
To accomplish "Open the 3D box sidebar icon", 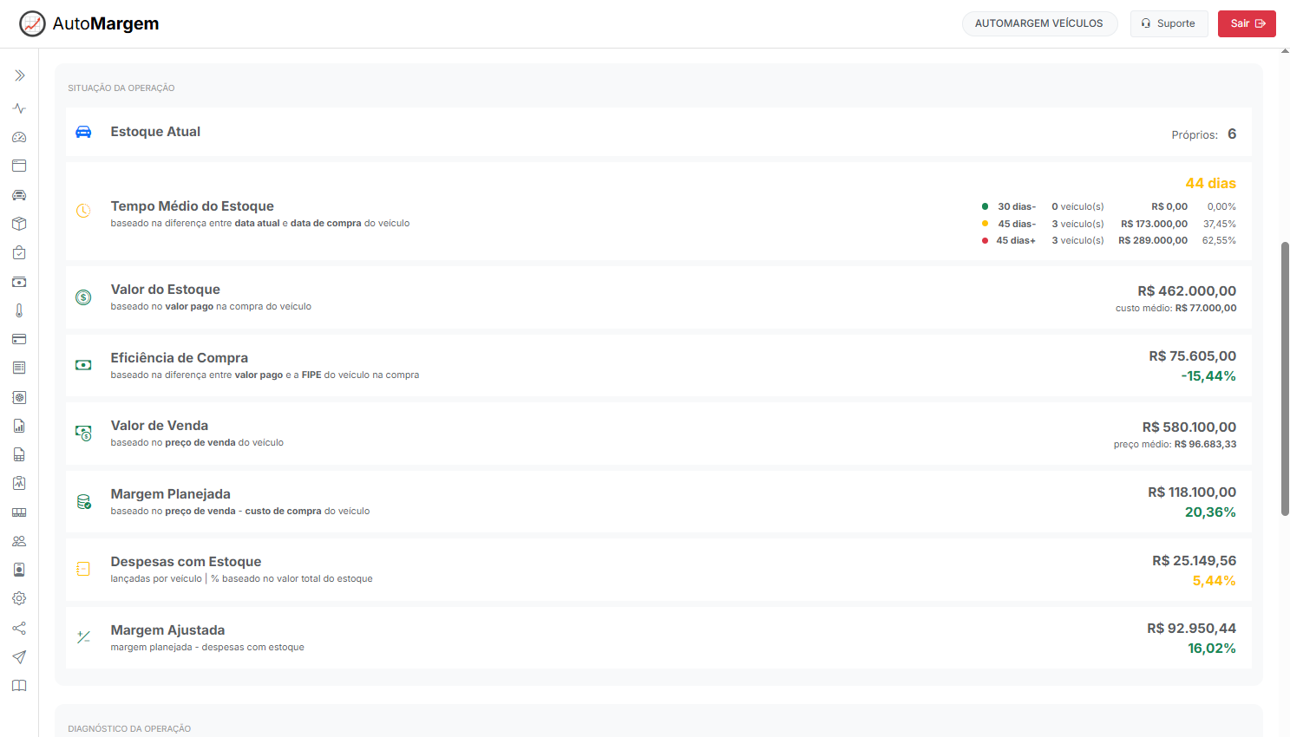I will [x=19, y=224].
